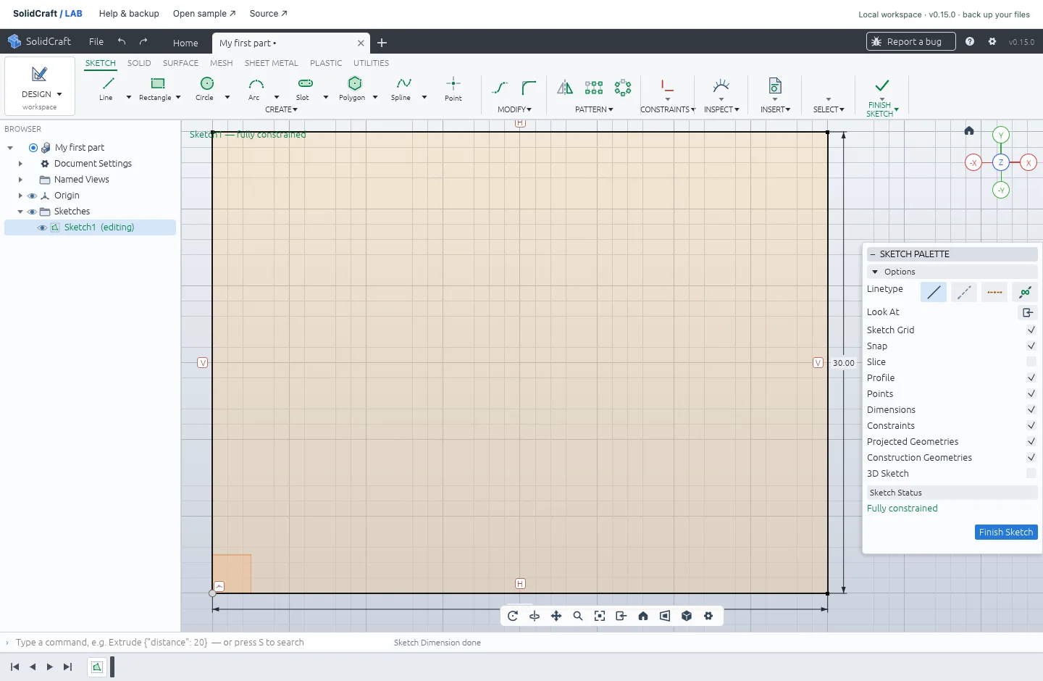
Task: Enable the Slice checkbox
Action: 1031,362
